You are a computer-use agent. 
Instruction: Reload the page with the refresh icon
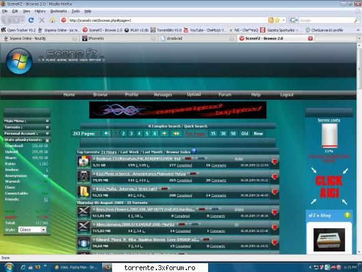point(31,20)
